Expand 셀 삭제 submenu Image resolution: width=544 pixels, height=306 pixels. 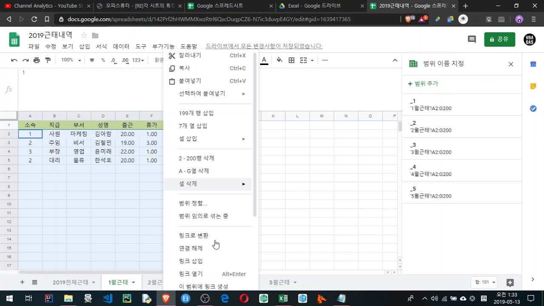(207, 184)
